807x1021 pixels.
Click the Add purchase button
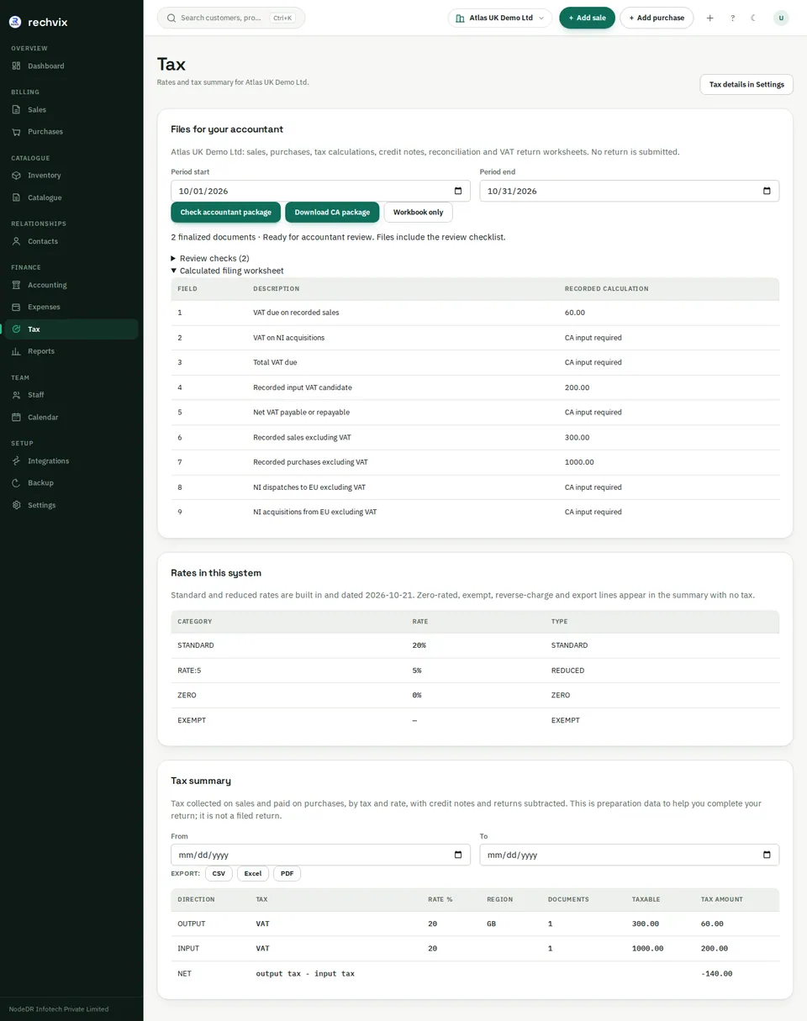(657, 18)
